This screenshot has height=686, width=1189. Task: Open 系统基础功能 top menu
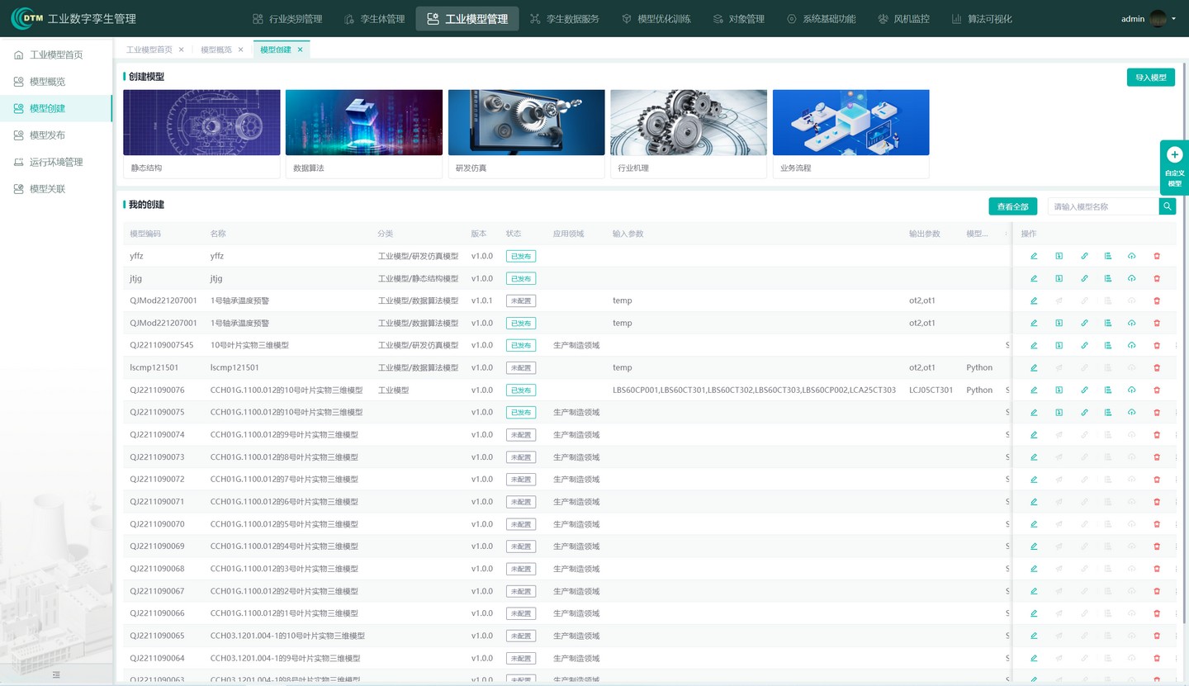[822, 19]
